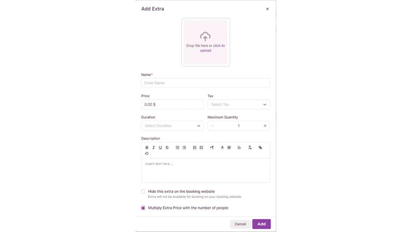Insert an ordered numbered list
This screenshot has height=232, width=412.
(x=177, y=148)
